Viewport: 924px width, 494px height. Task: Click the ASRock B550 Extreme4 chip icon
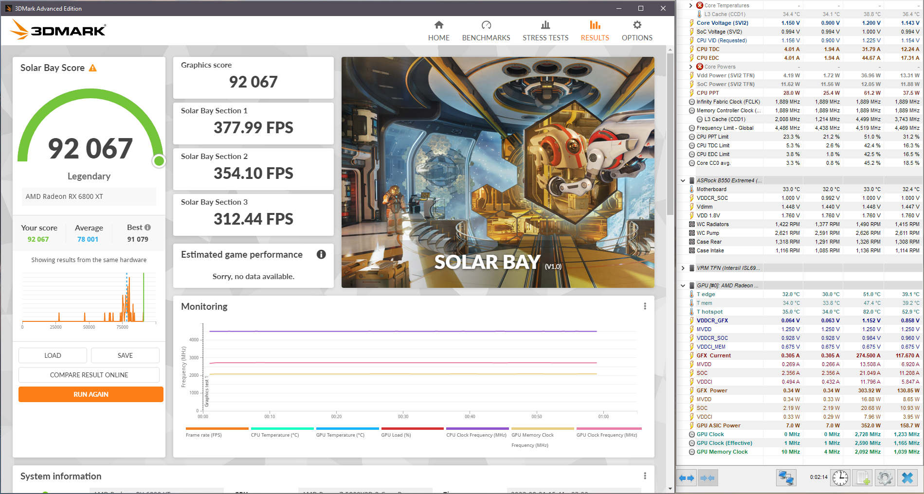(x=692, y=180)
